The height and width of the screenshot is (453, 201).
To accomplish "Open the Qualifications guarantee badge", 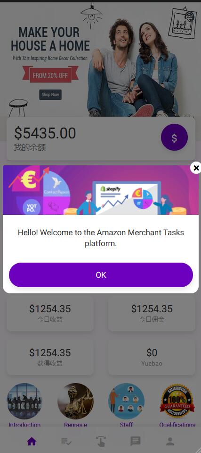I will pyautogui.click(x=177, y=401).
